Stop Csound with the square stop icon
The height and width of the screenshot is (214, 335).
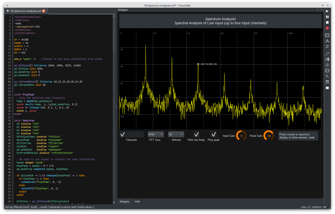pos(327,22)
